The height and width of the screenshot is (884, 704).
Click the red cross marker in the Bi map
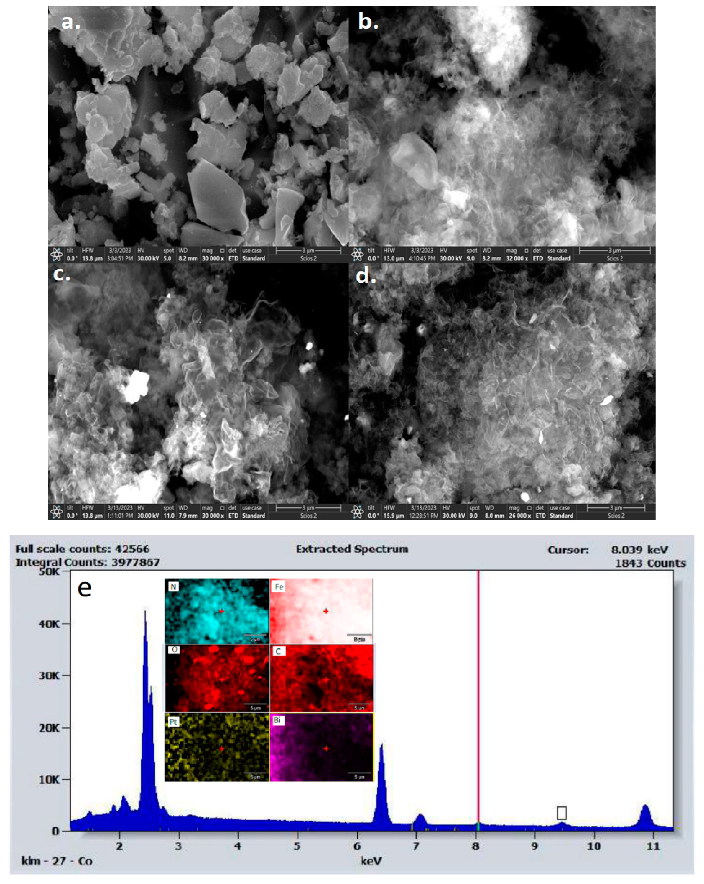pyautogui.click(x=326, y=749)
